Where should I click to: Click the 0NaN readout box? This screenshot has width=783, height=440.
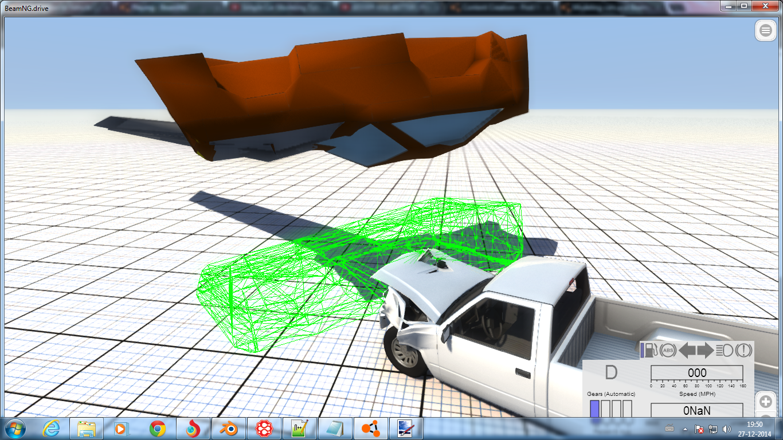697,410
